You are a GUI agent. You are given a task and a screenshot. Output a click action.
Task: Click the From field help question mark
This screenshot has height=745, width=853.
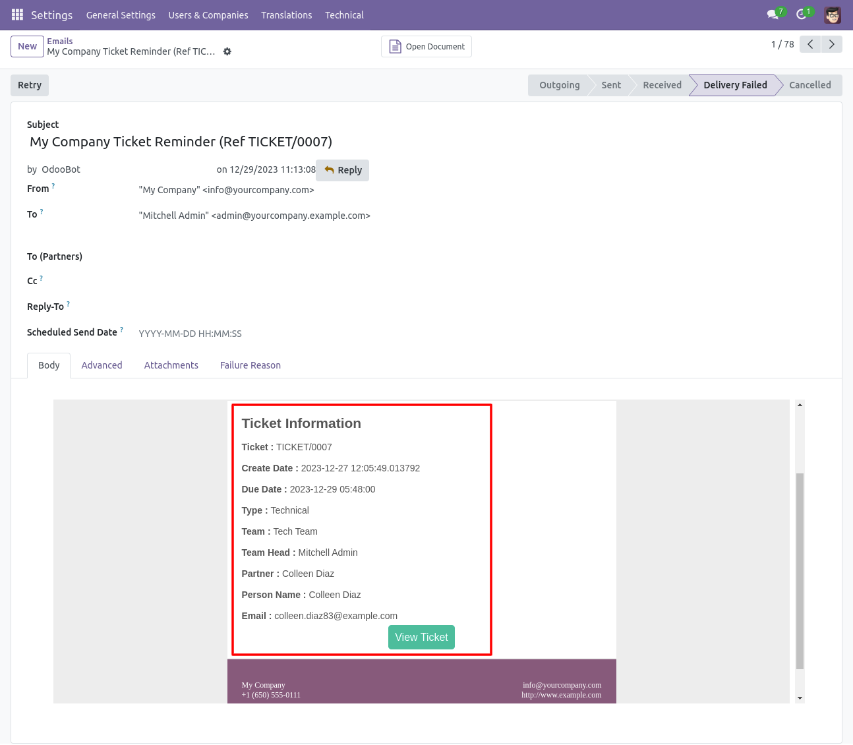[x=53, y=186]
